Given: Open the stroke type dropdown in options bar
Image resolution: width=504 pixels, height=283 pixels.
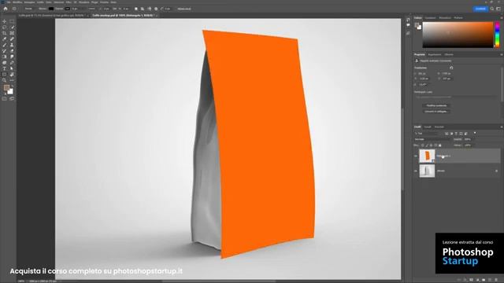Looking at the screenshot, I should [93, 9].
